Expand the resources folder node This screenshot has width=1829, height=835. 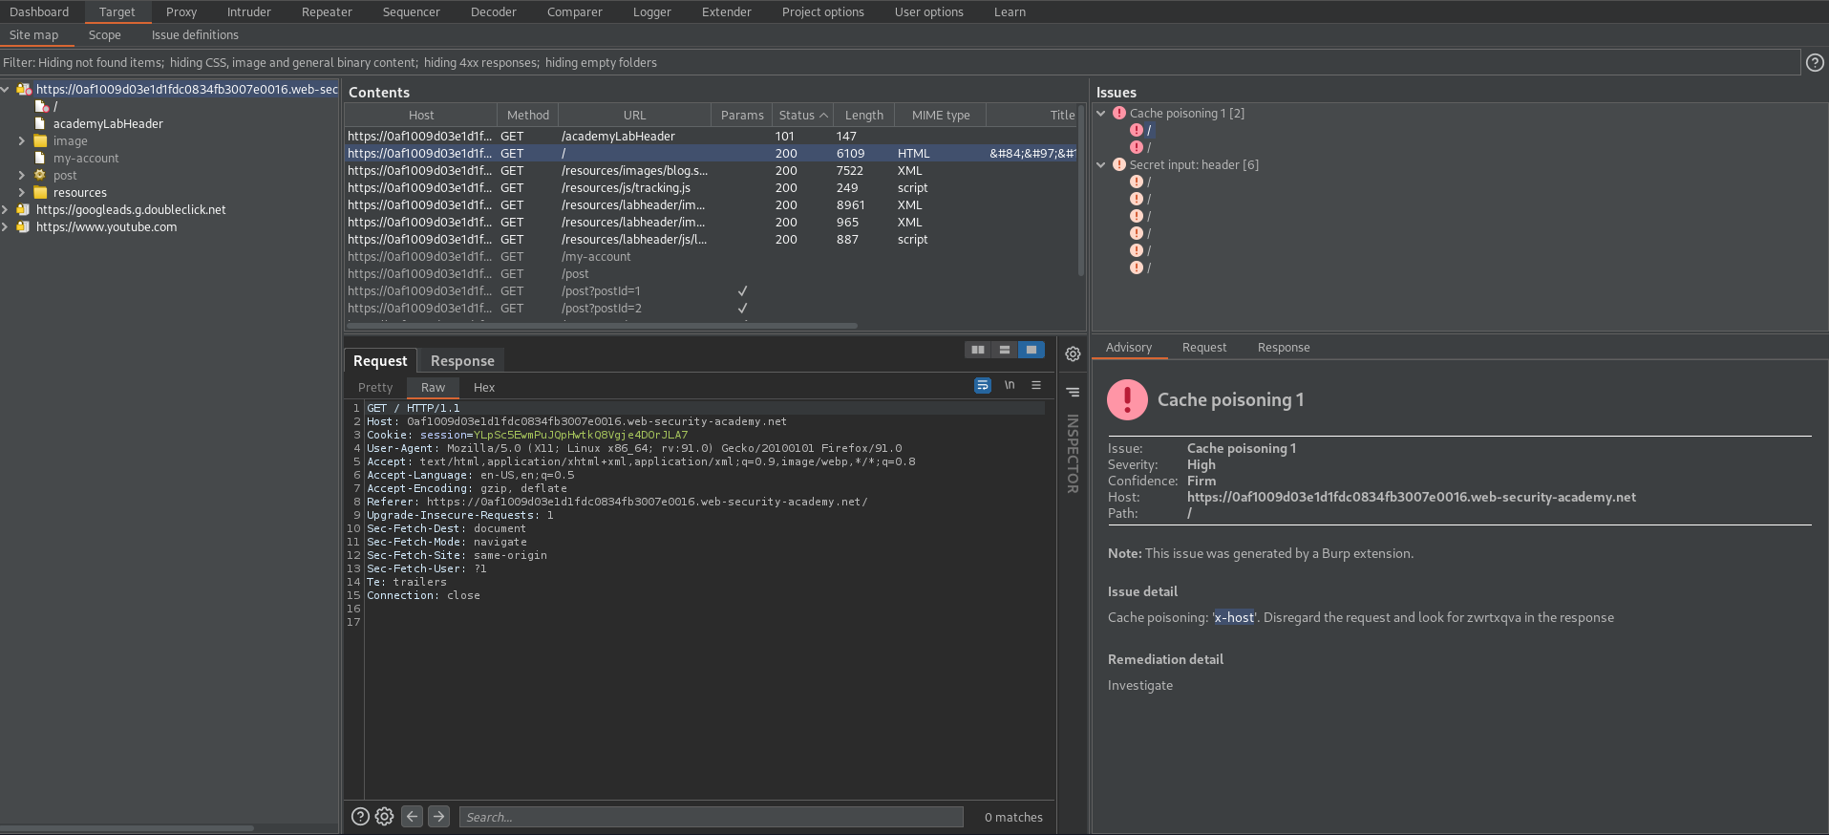22,193
